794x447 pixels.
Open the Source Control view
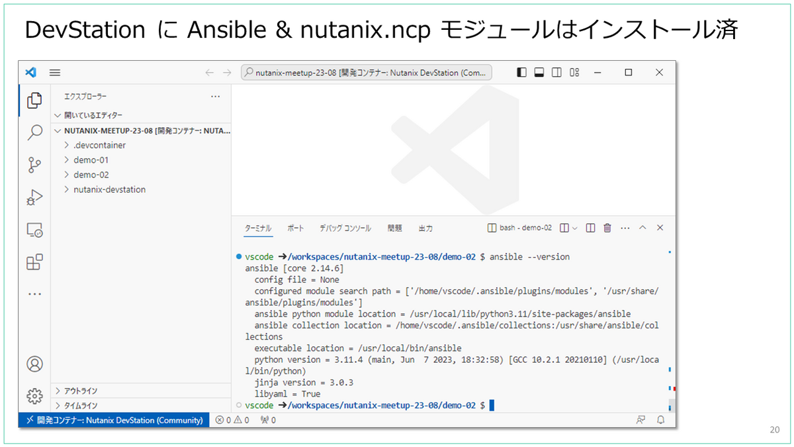[34, 166]
